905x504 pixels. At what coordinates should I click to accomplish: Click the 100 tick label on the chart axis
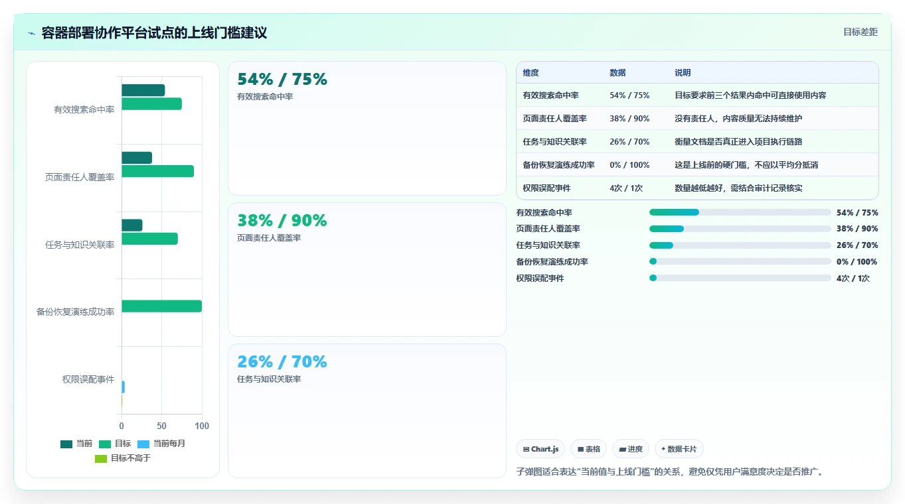202,426
